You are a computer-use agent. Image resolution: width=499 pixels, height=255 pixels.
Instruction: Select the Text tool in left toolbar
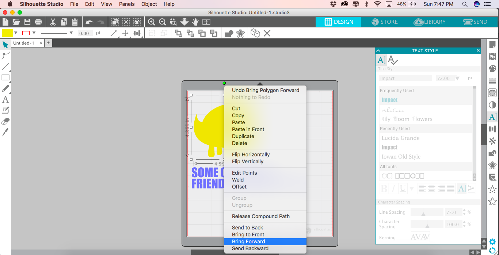tap(5, 99)
